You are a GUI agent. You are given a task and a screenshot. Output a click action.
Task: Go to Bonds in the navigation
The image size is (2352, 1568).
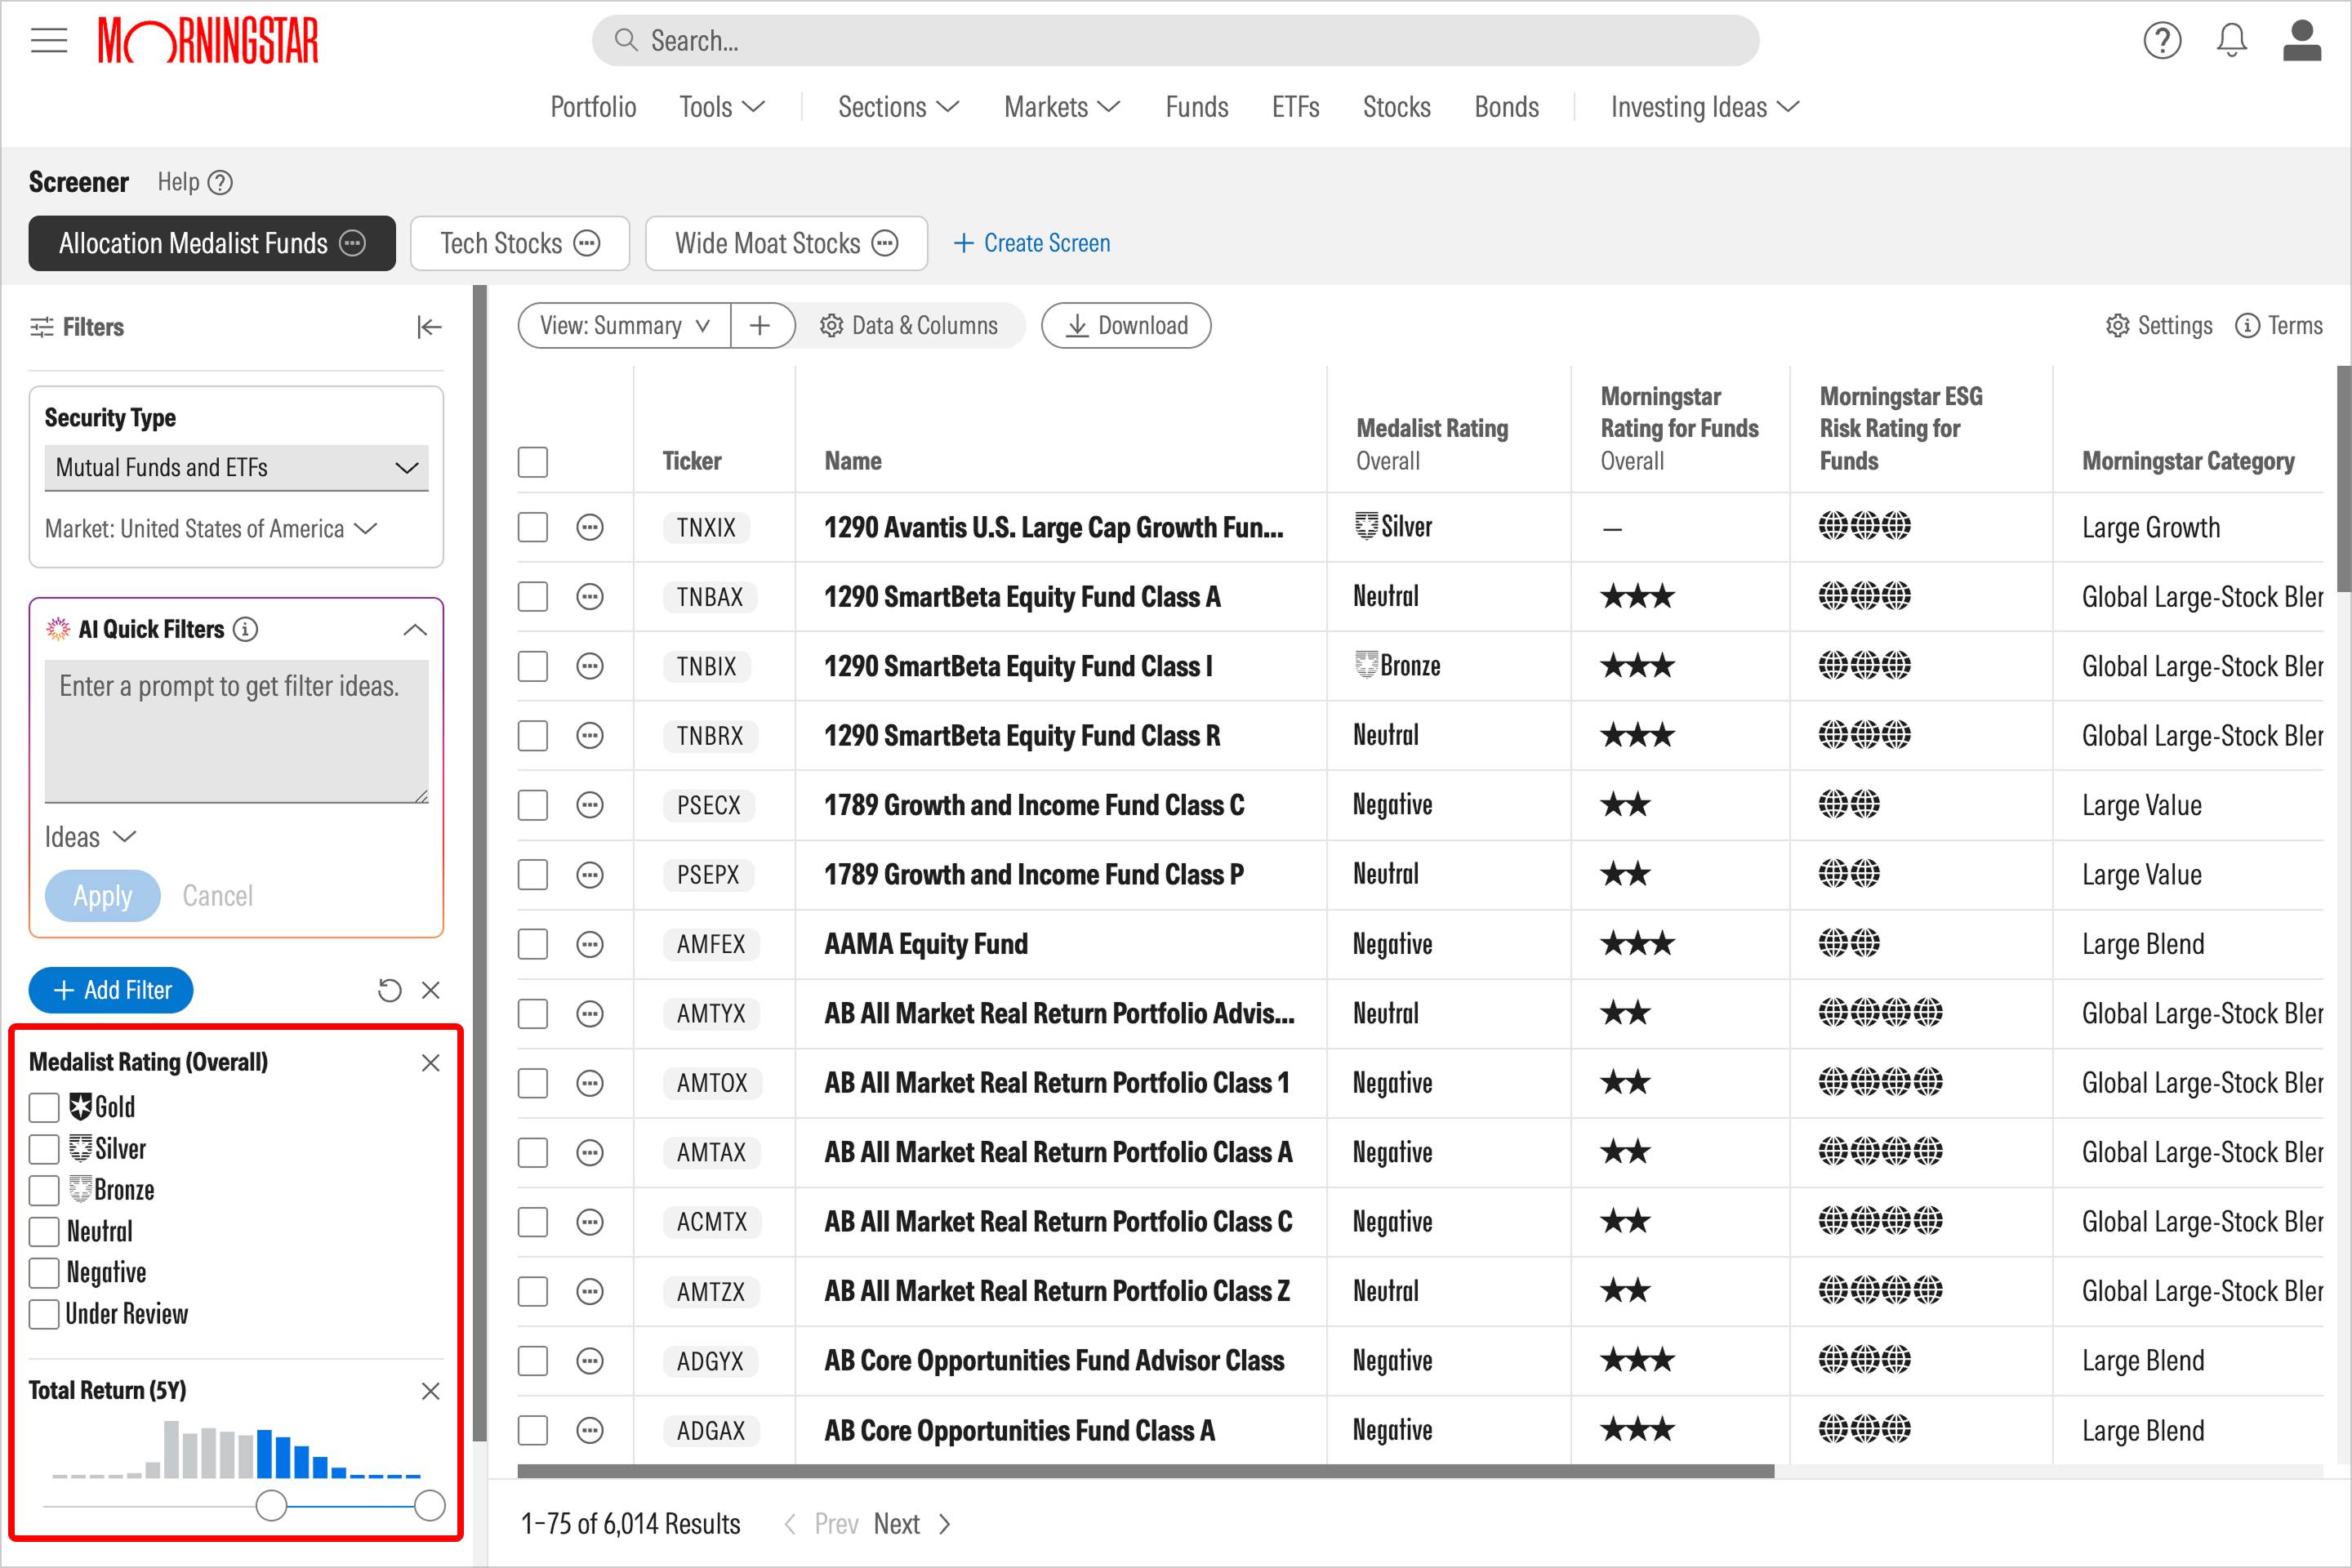click(x=1506, y=107)
